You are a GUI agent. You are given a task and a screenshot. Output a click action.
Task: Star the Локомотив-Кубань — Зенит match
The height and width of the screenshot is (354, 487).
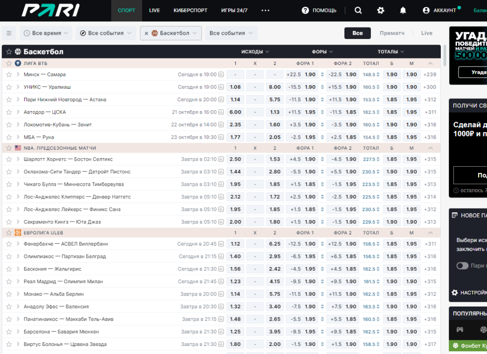(x=9, y=124)
